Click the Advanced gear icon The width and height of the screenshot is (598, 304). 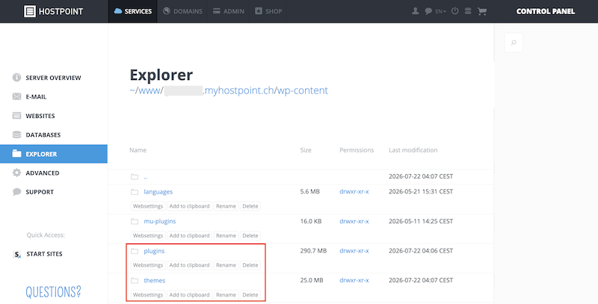pos(16,173)
